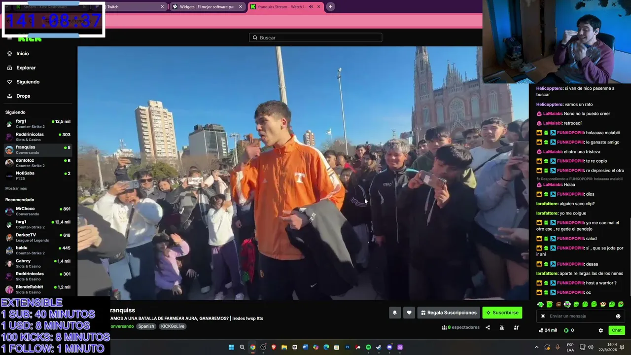Open recommended channel MrChoco
631x355 pixels.
pyautogui.click(x=38, y=211)
